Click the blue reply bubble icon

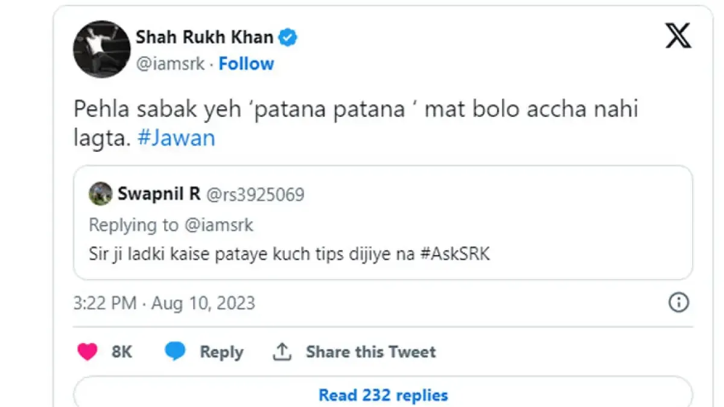(175, 351)
